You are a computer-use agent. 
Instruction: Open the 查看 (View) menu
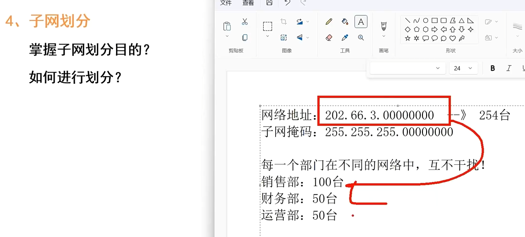[x=248, y=3]
